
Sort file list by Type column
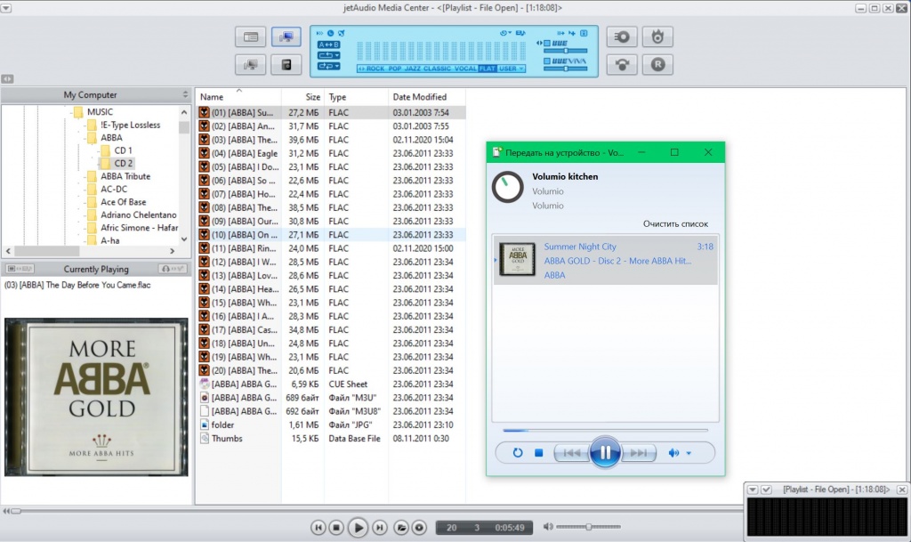coord(356,97)
